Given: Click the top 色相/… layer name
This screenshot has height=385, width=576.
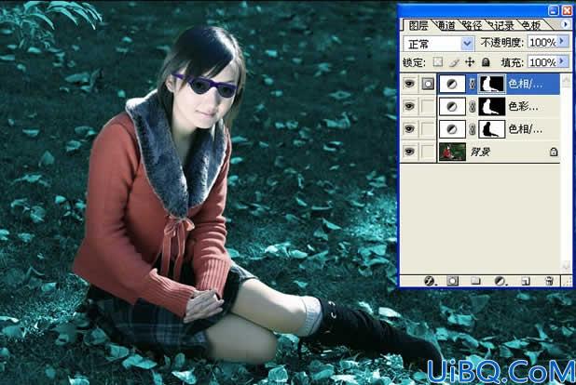Looking at the screenshot, I should point(525,85).
